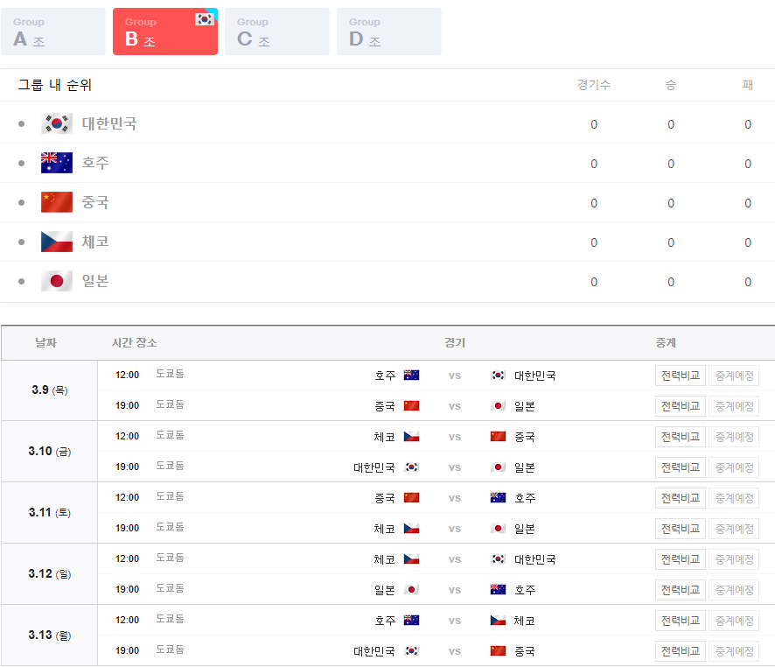The height and width of the screenshot is (667, 775).
Task: Click Japan flag in 3.10 19:00 match
Action: (x=498, y=467)
